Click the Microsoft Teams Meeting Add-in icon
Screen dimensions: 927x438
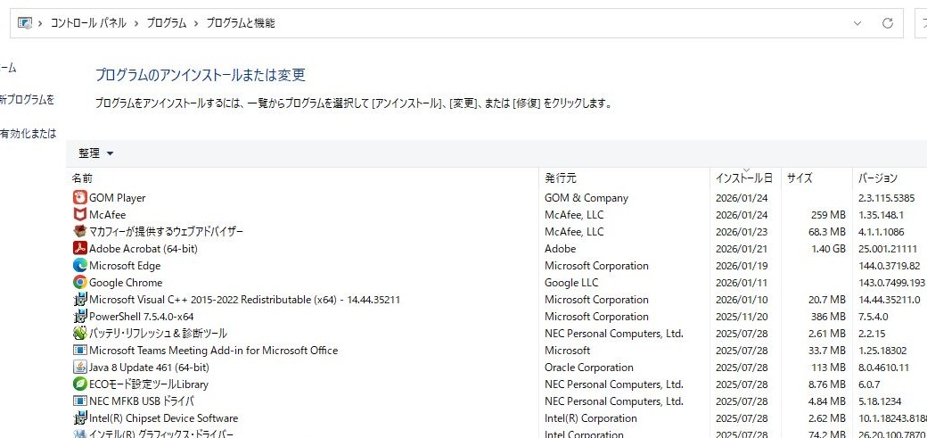(79, 351)
